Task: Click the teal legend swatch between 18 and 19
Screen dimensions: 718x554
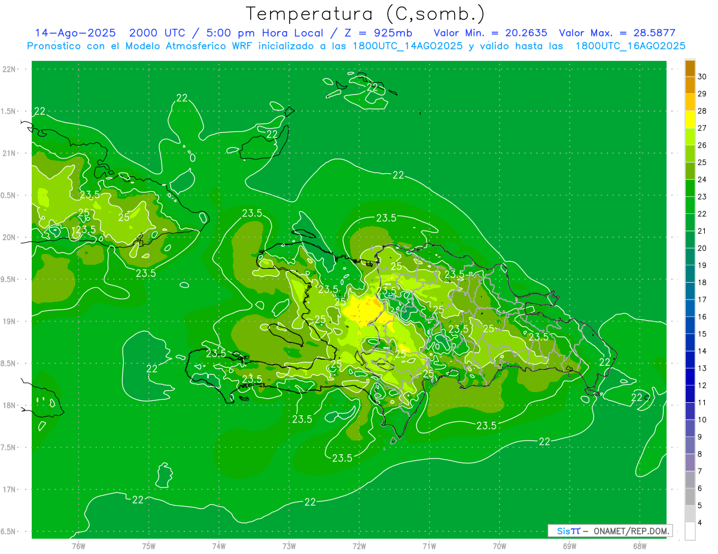Action: 690,274
